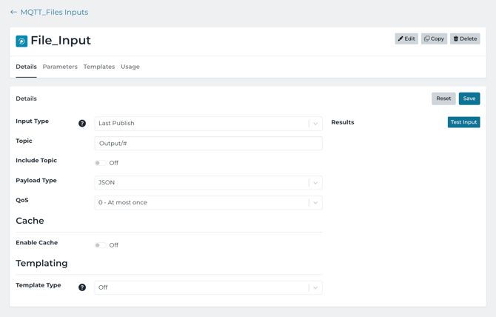Open the Template Type help question mark

82,287
